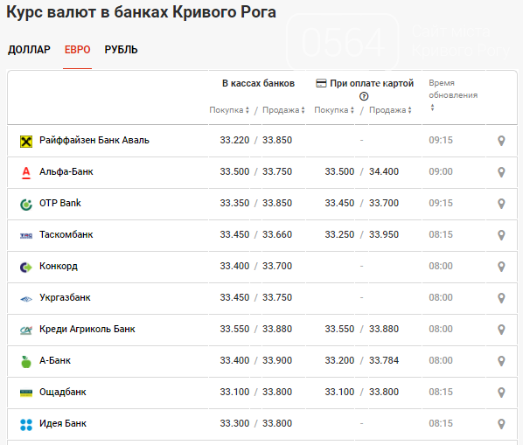Click the help question mark icon
This screenshot has width=523, height=445.
(364, 96)
